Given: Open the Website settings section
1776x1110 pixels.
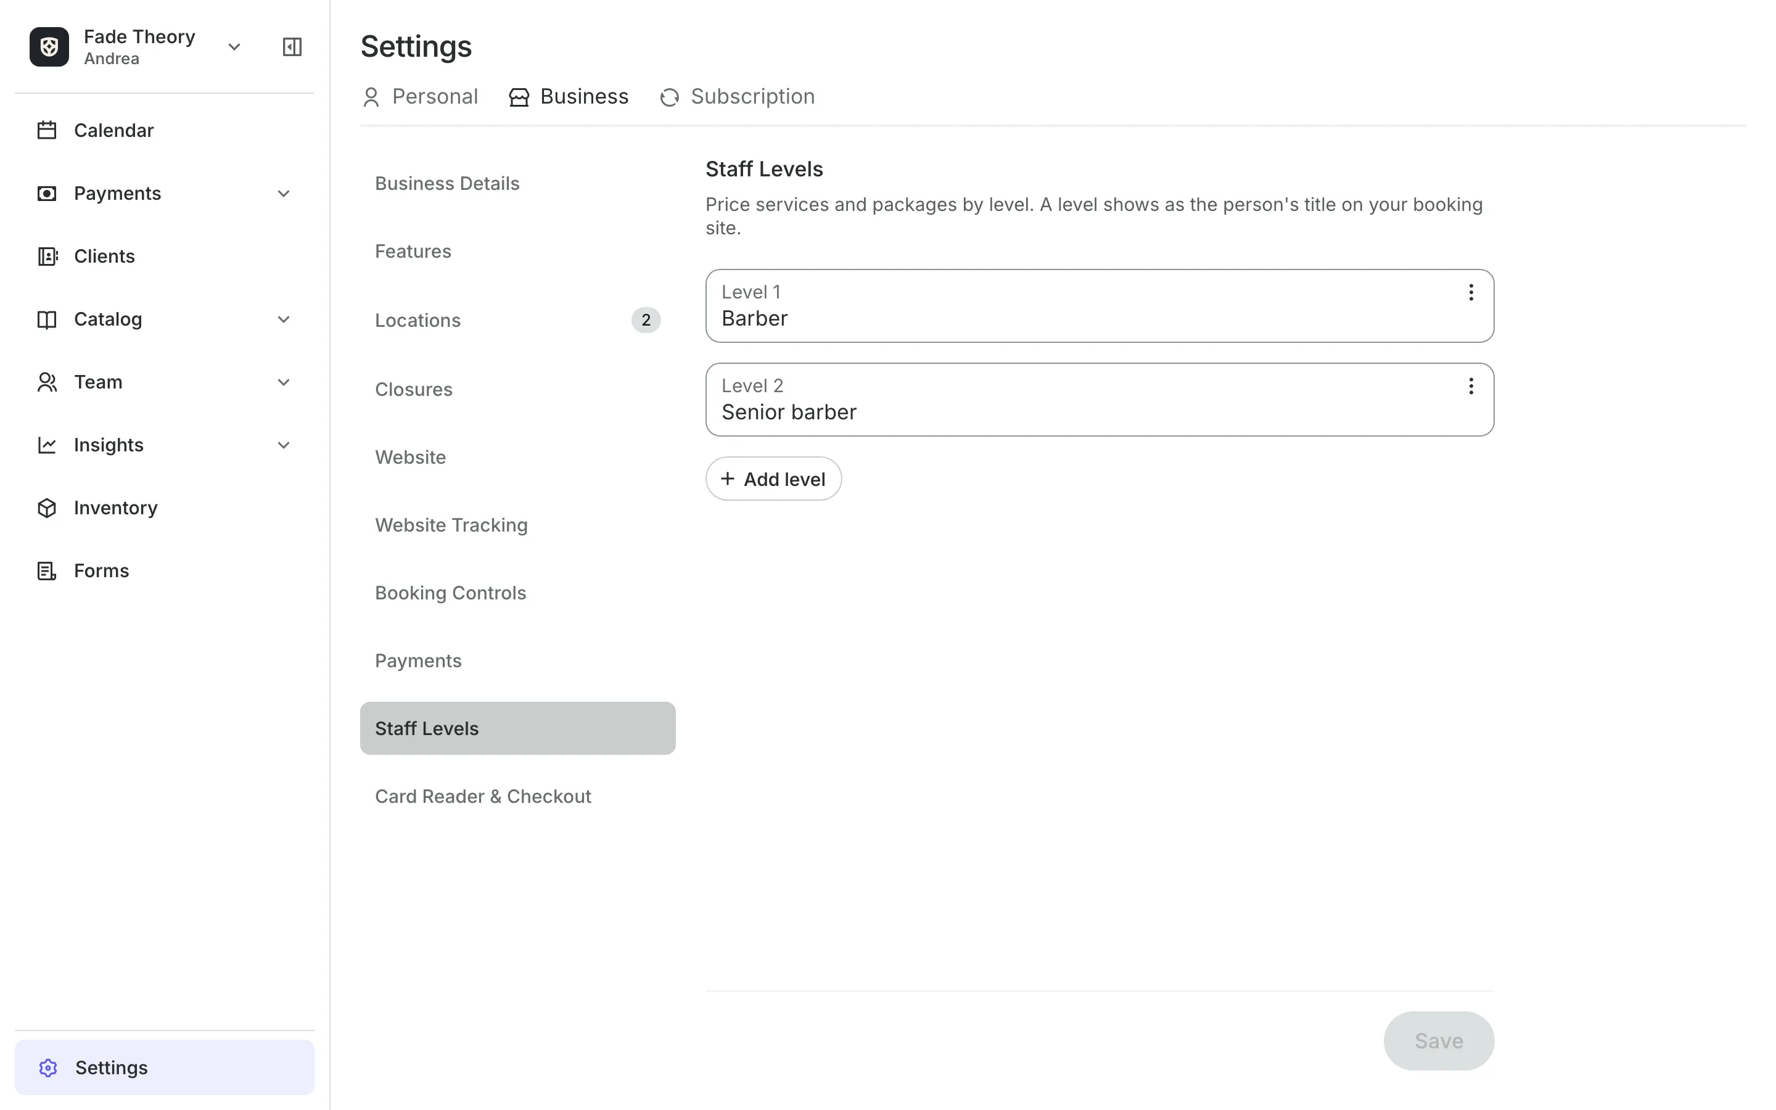Looking at the screenshot, I should (517, 456).
